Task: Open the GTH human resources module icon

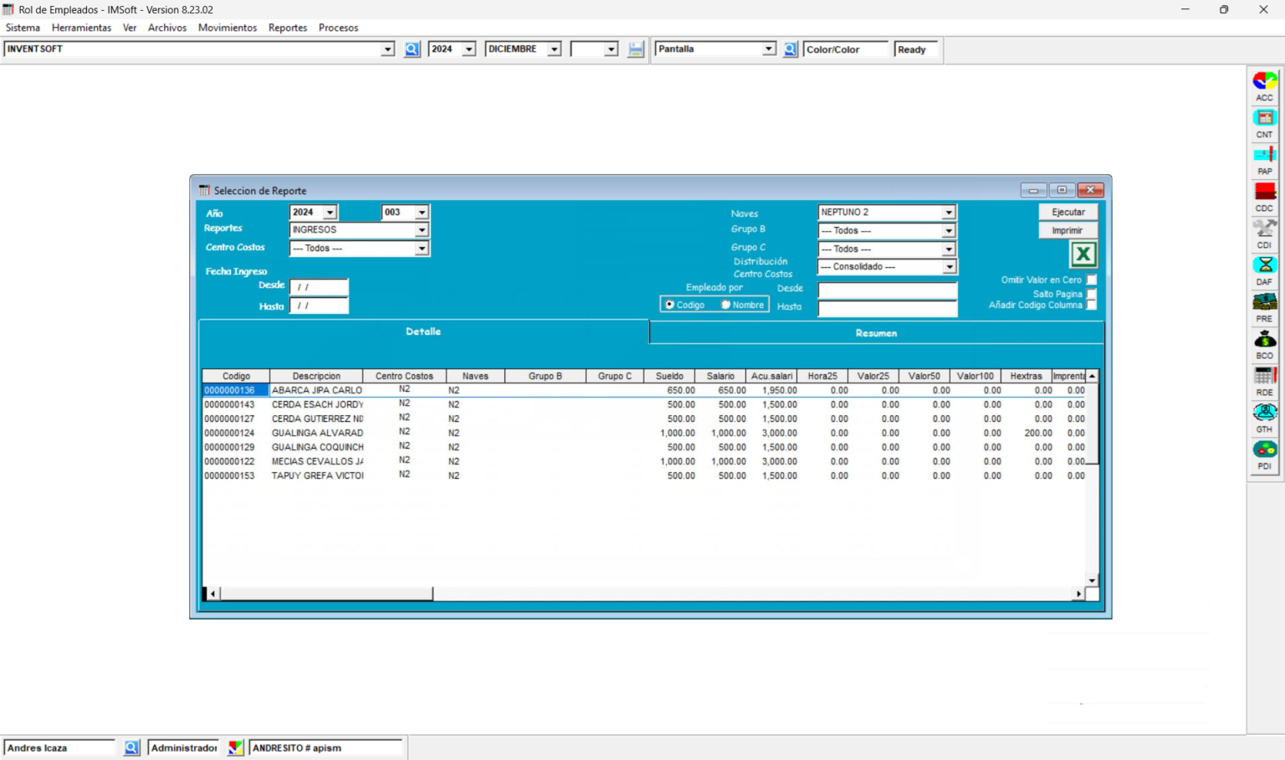Action: pos(1264,413)
